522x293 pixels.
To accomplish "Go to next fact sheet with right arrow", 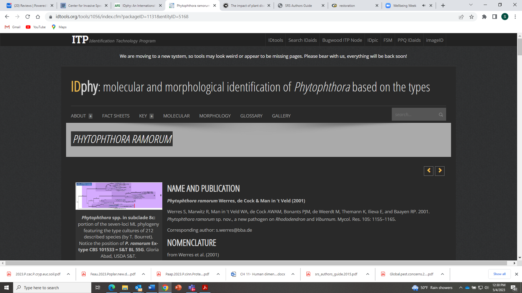I will click(x=440, y=171).
